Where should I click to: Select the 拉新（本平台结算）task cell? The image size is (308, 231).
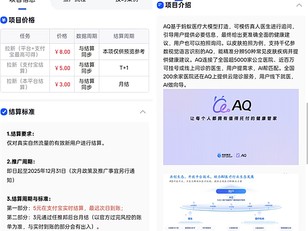coord(25,84)
